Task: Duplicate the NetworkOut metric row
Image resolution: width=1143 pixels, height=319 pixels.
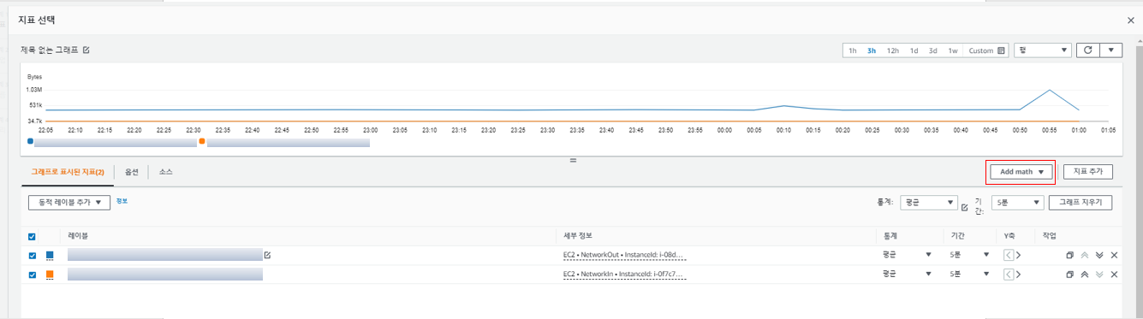Action: (1069, 255)
